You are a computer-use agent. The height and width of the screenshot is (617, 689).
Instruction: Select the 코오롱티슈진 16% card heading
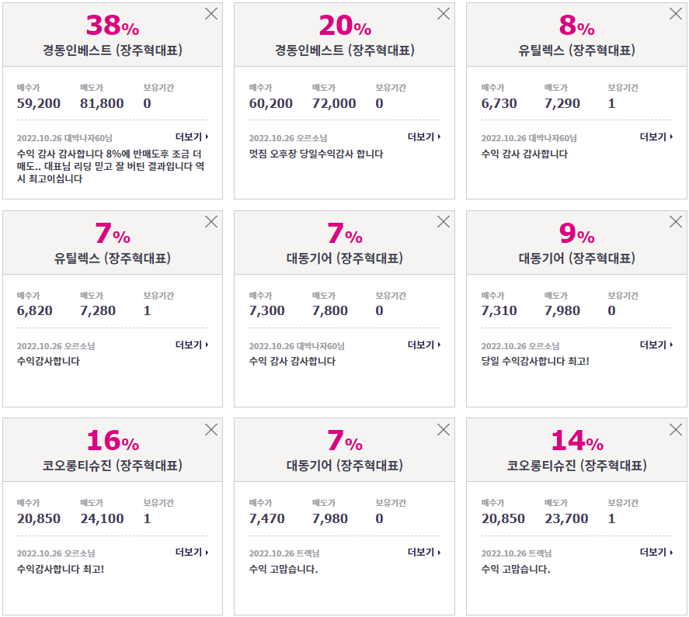(x=113, y=466)
